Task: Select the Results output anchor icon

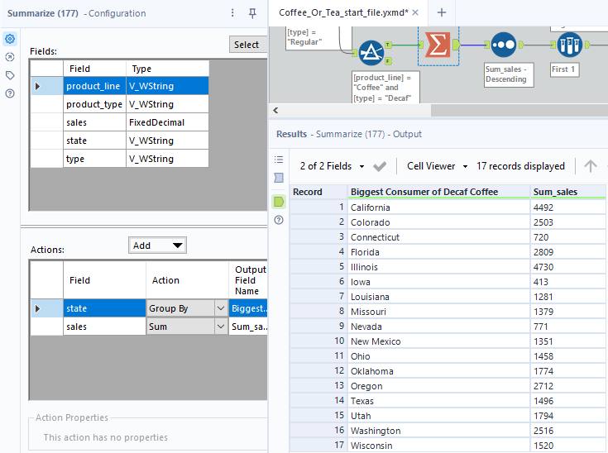Action: [x=279, y=202]
